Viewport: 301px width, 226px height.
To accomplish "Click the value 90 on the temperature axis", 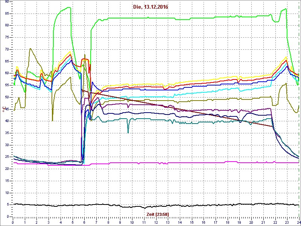I will coord(7,2).
